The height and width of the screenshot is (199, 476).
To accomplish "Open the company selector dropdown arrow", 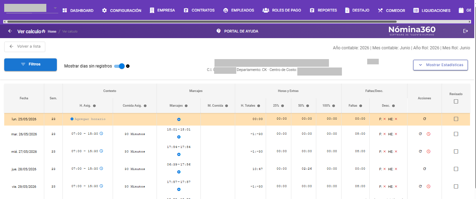I will [55, 8].
